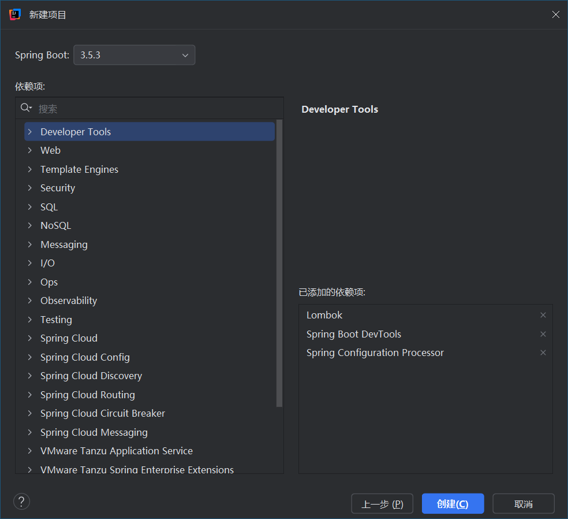Select the Ops category row
This screenshot has width=568, height=519.
coord(150,282)
